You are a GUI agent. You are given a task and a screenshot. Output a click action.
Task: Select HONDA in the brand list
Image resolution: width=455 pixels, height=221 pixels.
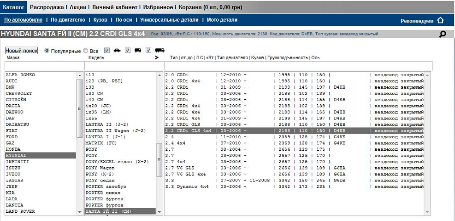(41, 149)
